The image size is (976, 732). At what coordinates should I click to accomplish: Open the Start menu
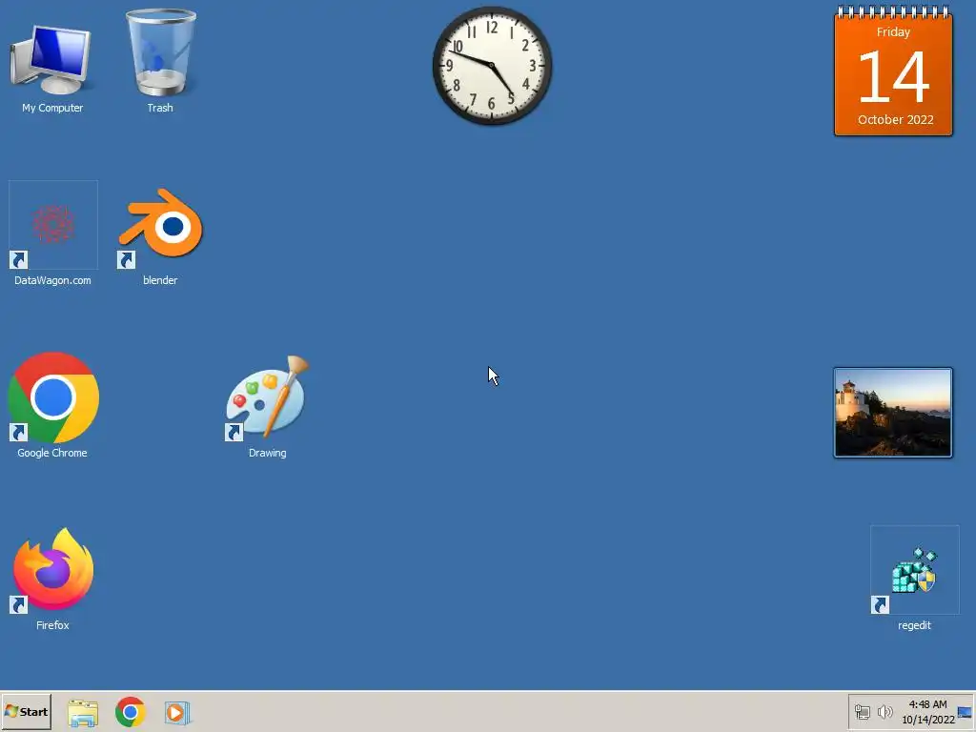(x=26, y=711)
